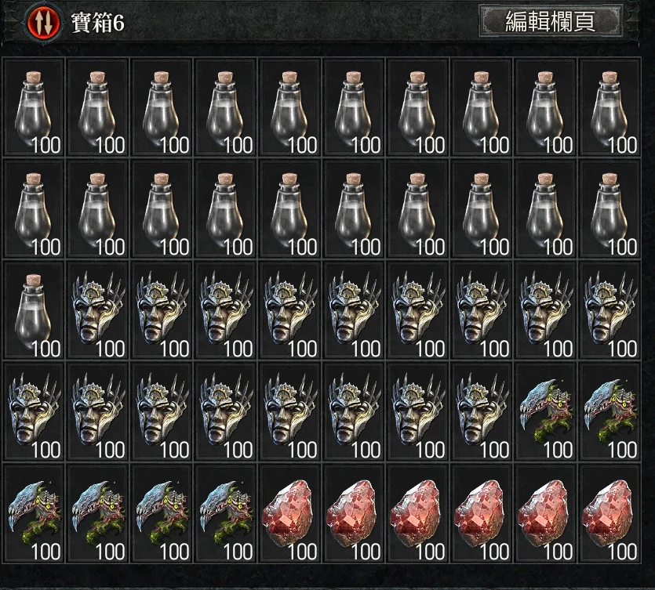Image resolution: width=655 pixels, height=590 pixels.
Task: Select the first glass vial in second row
Action: [x=34, y=209]
